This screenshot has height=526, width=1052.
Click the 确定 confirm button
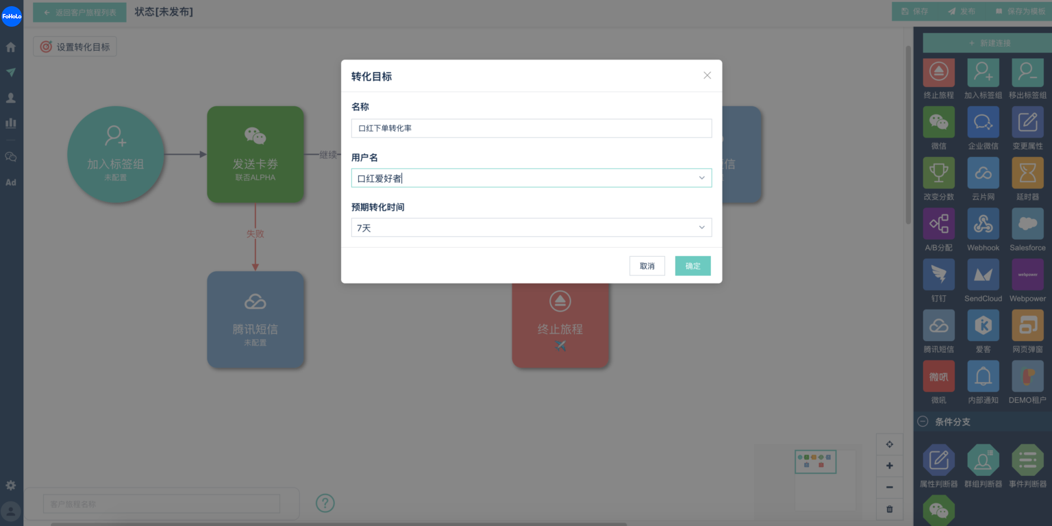click(x=692, y=266)
